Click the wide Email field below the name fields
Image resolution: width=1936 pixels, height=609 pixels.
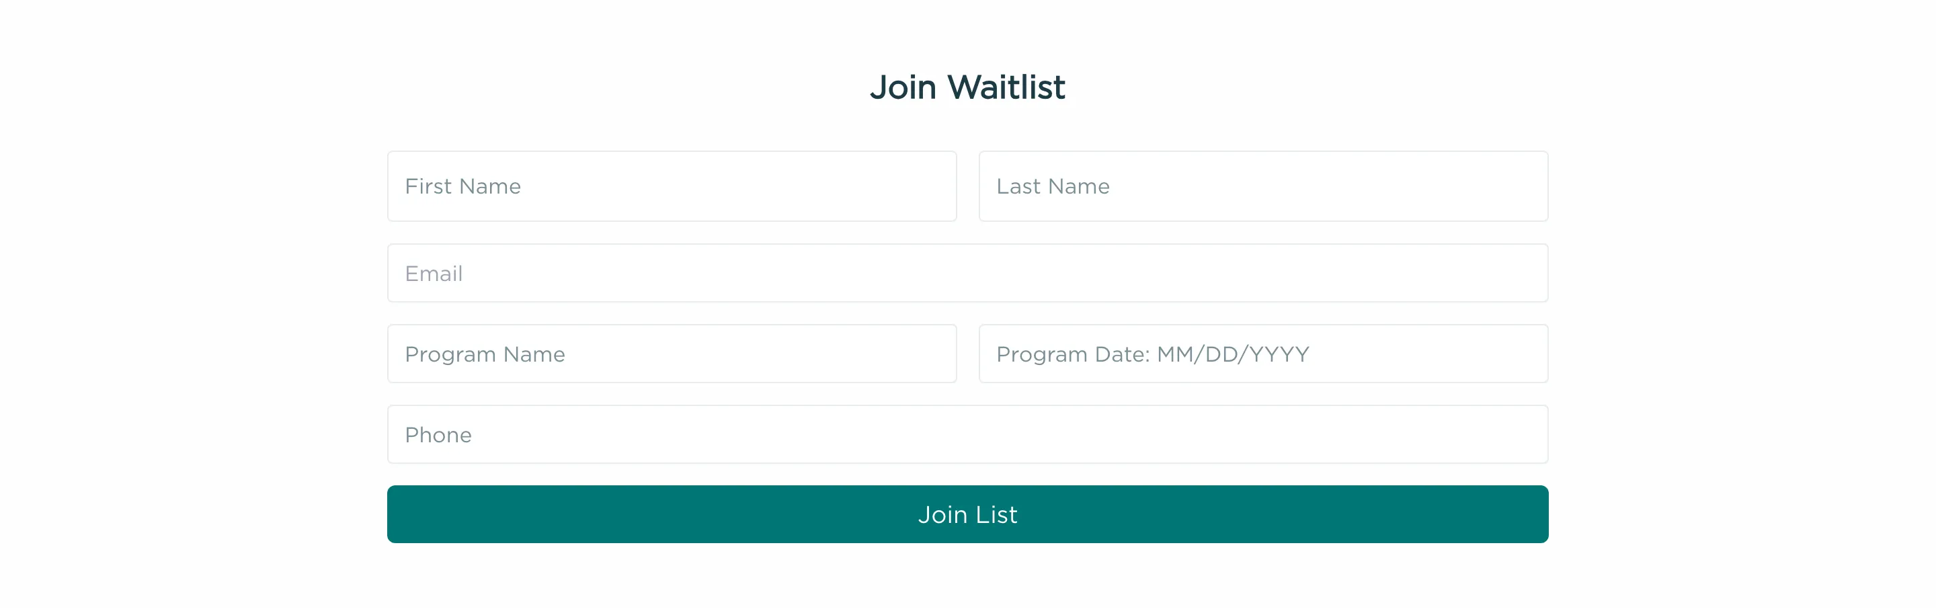tap(967, 273)
